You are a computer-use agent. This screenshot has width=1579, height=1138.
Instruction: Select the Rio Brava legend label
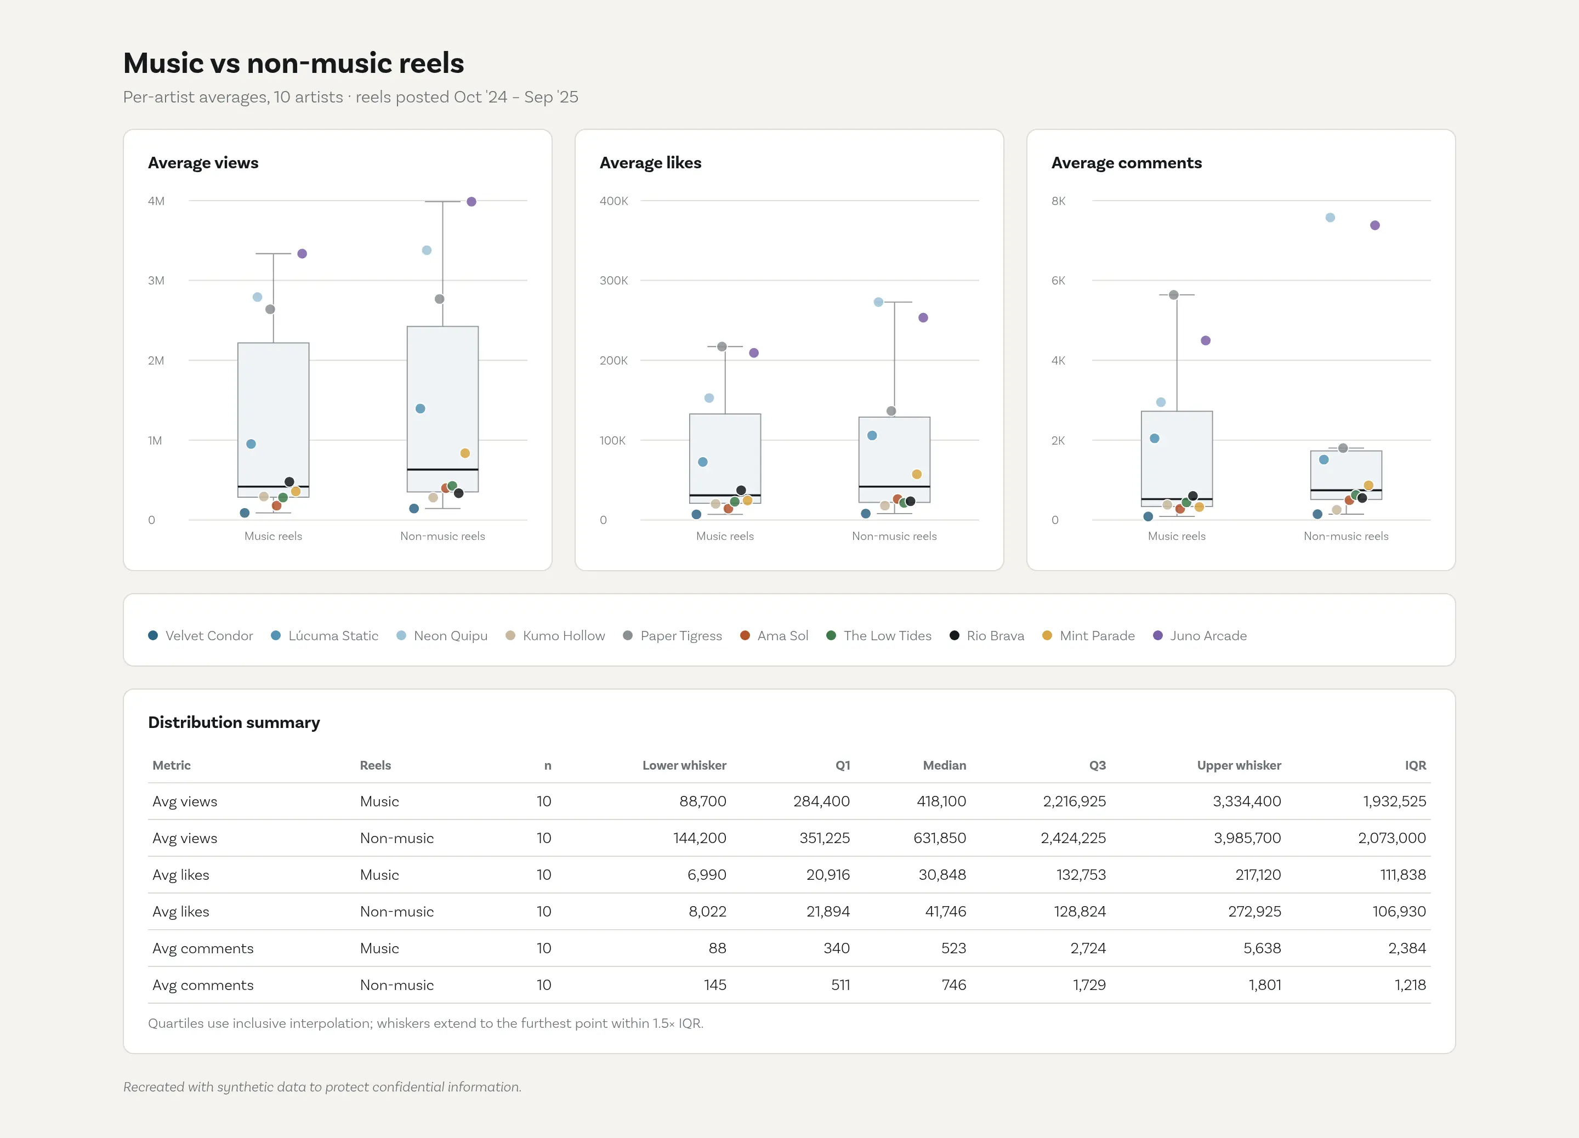click(996, 635)
